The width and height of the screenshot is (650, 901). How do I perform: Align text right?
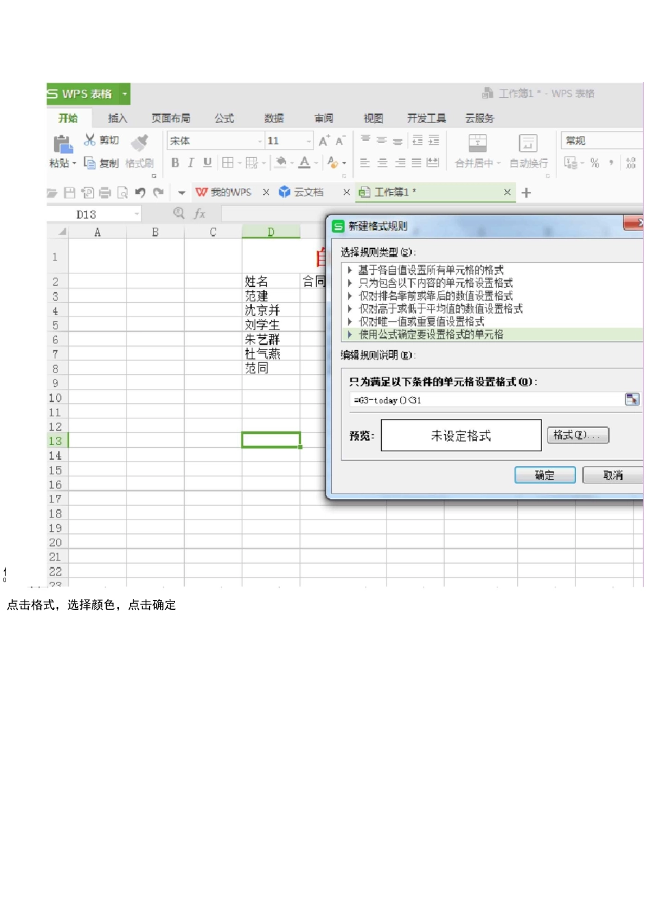400,163
